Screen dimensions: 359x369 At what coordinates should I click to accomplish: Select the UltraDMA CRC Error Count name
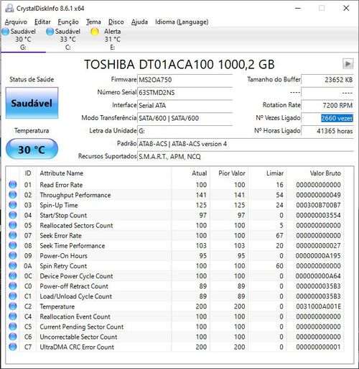[77, 347]
